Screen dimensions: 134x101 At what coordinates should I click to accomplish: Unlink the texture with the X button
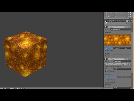130,27
